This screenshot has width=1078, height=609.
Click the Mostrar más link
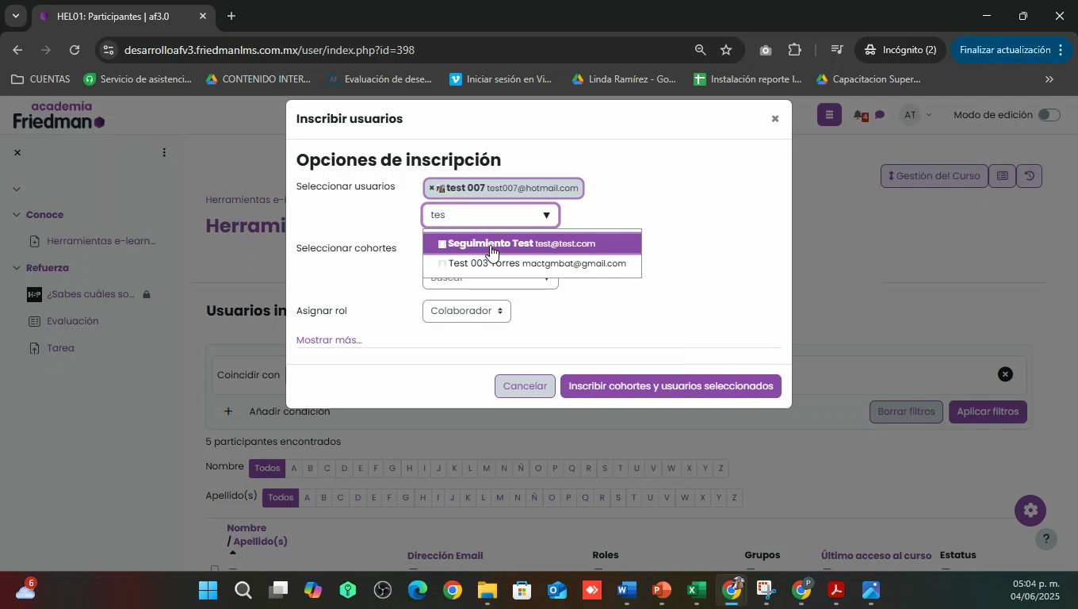(329, 339)
